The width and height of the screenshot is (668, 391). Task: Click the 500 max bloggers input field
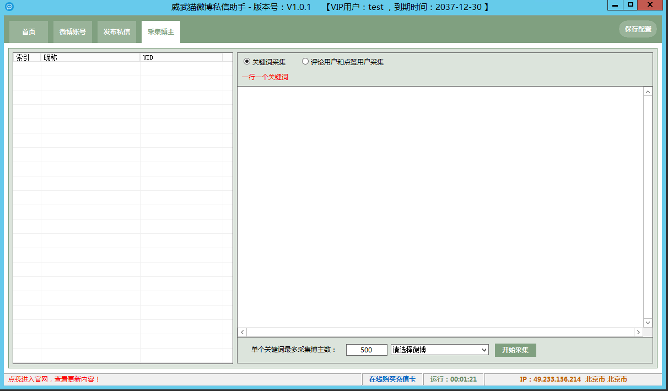[x=367, y=350]
